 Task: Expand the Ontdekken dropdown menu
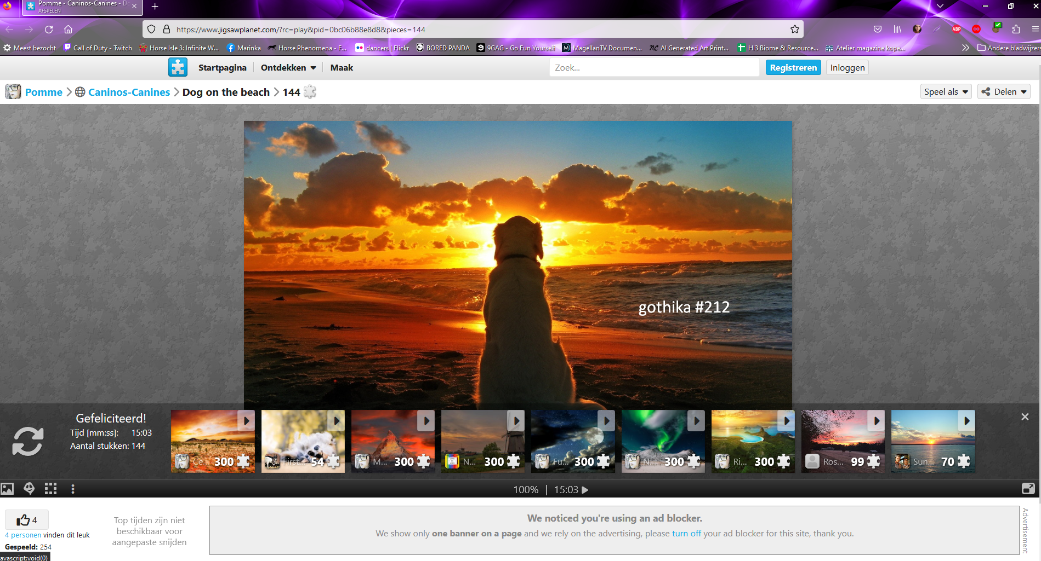tap(288, 67)
